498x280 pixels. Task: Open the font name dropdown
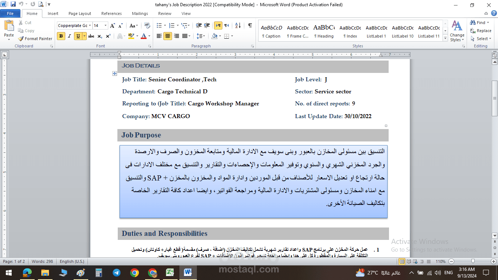coord(90,26)
